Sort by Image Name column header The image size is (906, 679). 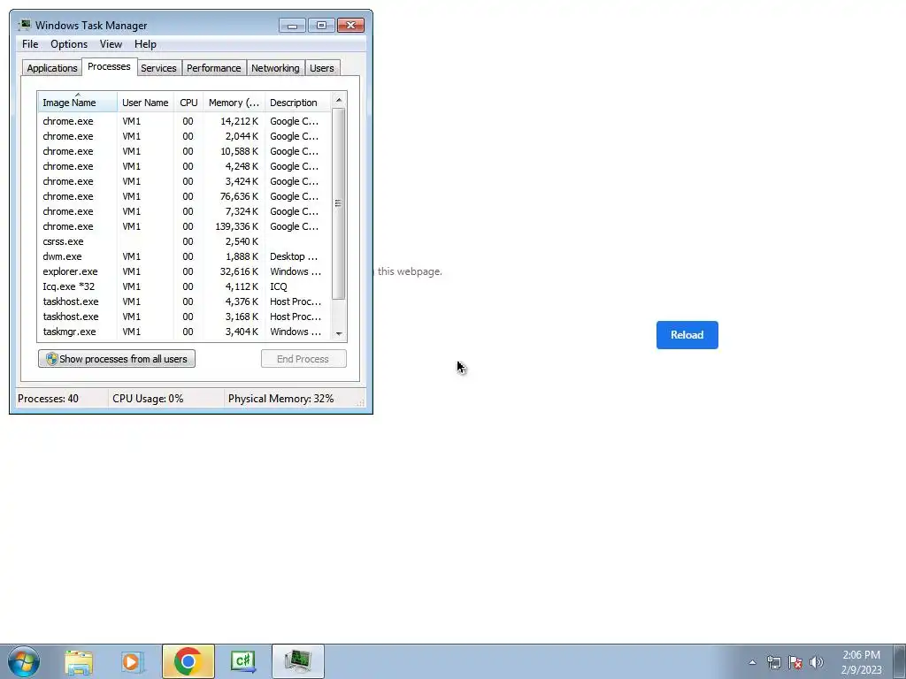pyautogui.click(x=78, y=103)
